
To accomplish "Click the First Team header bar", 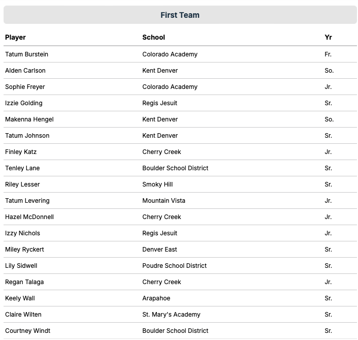I will [x=180, y=15].
